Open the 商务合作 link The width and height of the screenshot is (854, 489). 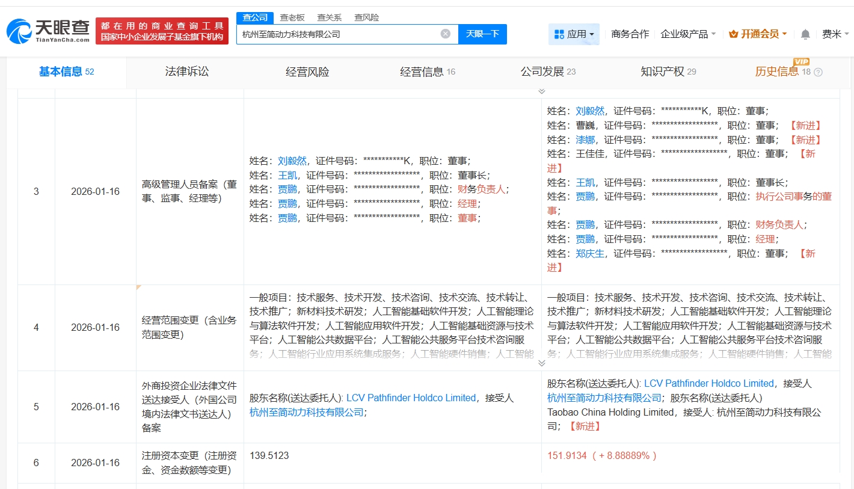click(x=630, y=34)
